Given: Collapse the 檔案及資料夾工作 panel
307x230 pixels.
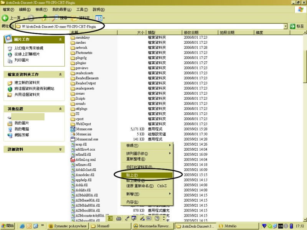Looking at the screenshot, I should pyautogui.click(x=60, y=74).
